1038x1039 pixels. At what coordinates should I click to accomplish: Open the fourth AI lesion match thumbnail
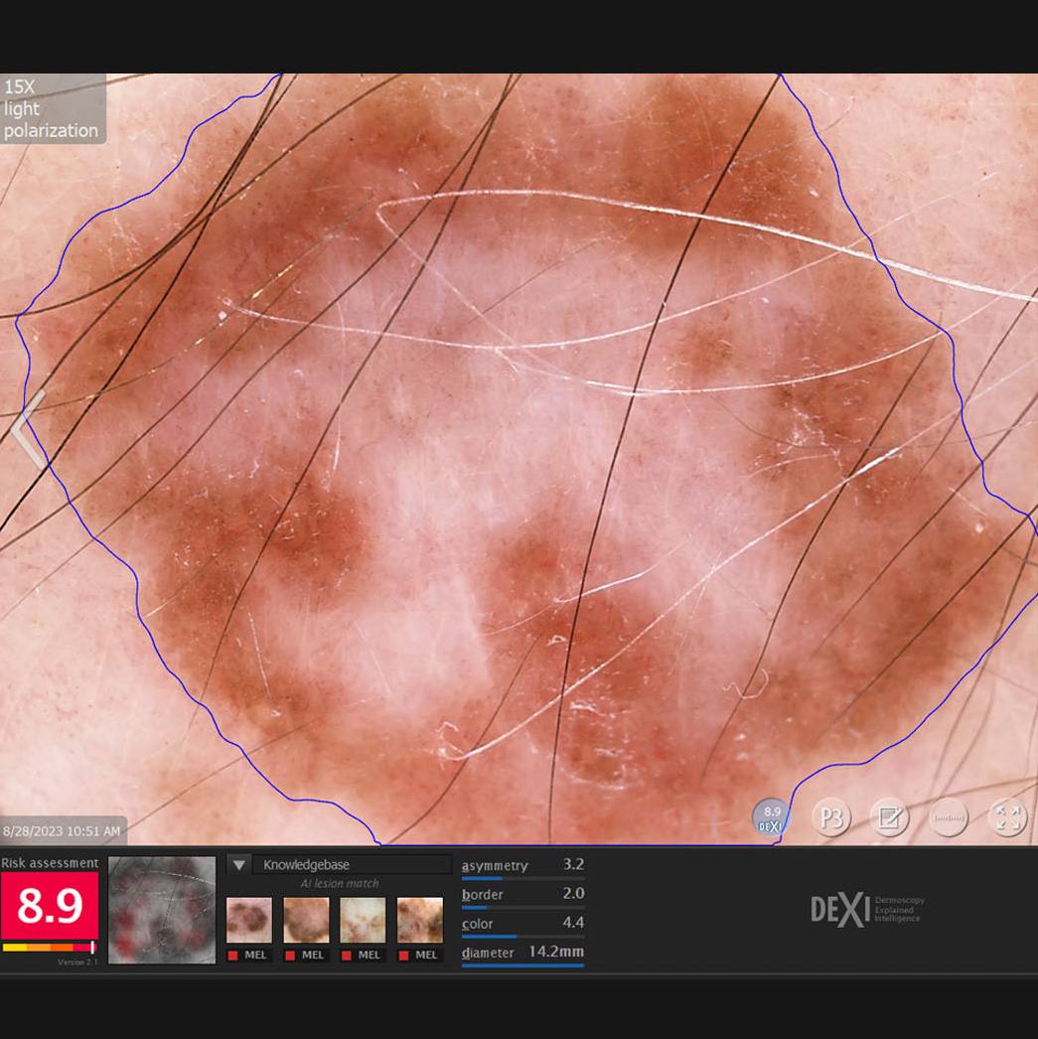point(420,920)
